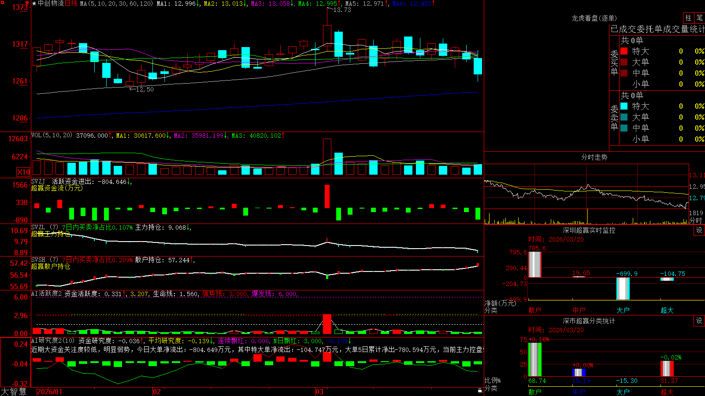Click the 时间: 2026/03/20 in 实时监控 panel
Viewport: 705px width, 396px height.
[556, 239]
